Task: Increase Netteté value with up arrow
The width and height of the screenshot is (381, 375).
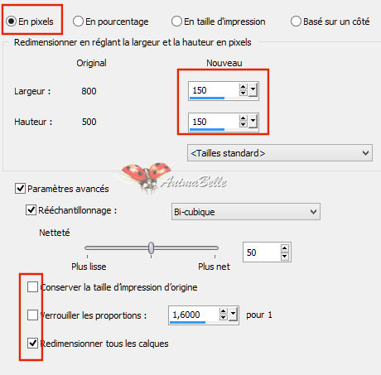Action: [285, 248]
